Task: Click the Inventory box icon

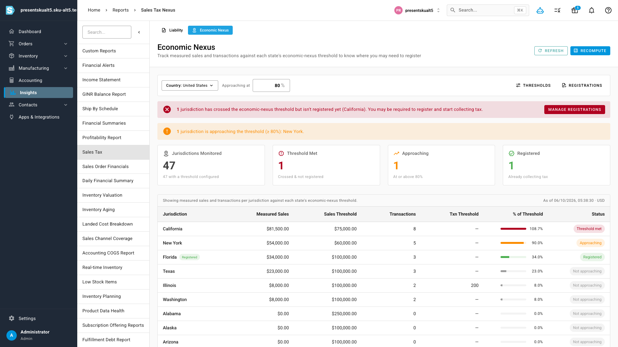Action: click(x=12, y=56)
